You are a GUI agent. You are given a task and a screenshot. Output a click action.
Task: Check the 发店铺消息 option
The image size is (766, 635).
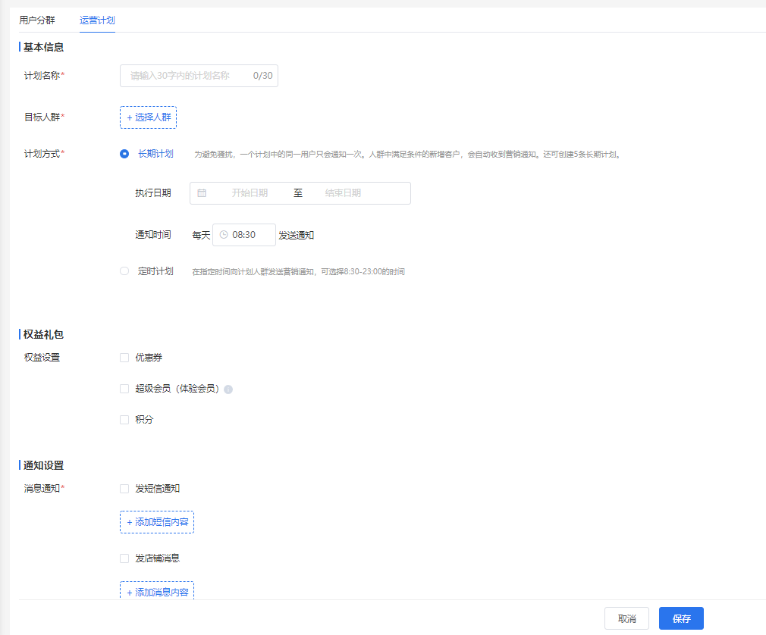pyautogui.click(x=124, y=558)
